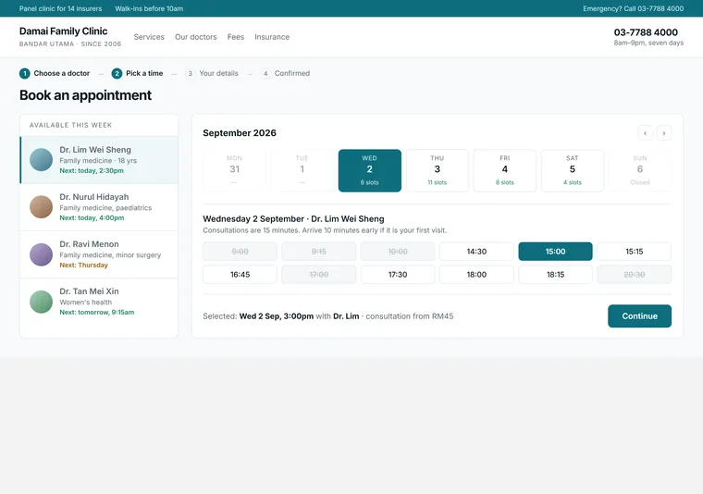Click 'Next: tomorrow, 9:15am' text

tap(97, 312)
